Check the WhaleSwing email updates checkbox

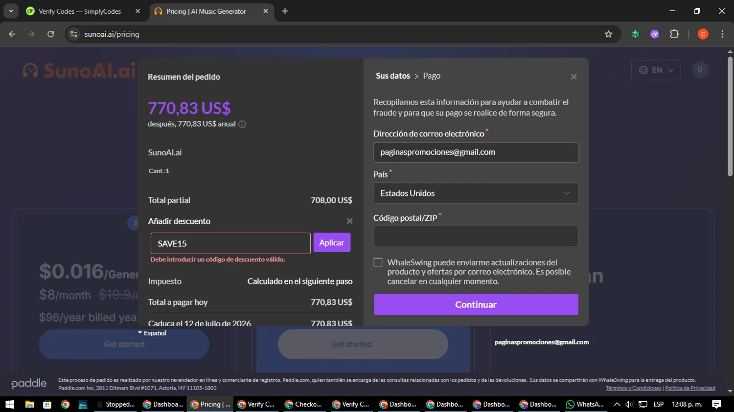point(378,262)
